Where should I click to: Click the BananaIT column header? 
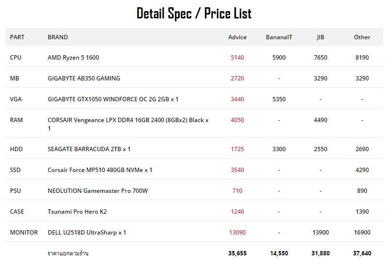279,37
